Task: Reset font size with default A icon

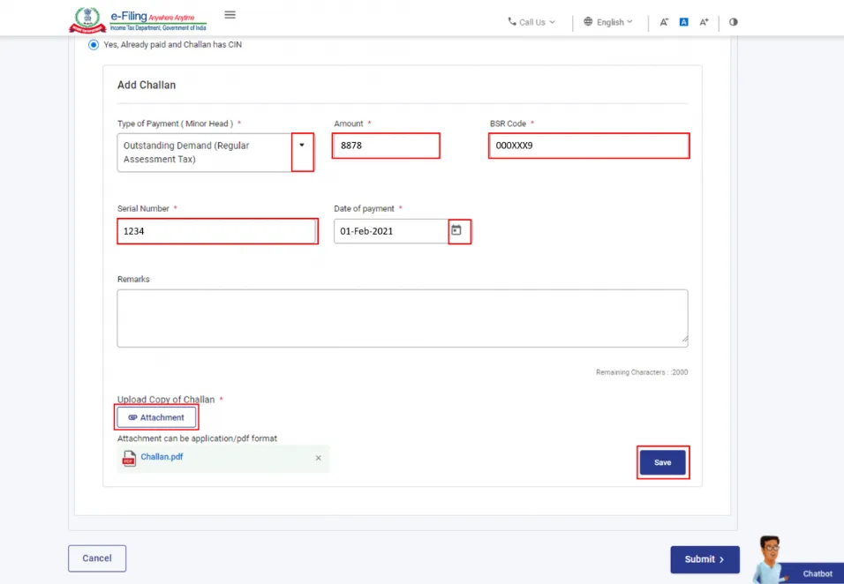Action: click(683, 22)
